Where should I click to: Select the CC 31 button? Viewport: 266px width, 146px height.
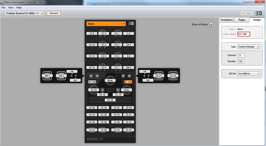tap(117, 108)
